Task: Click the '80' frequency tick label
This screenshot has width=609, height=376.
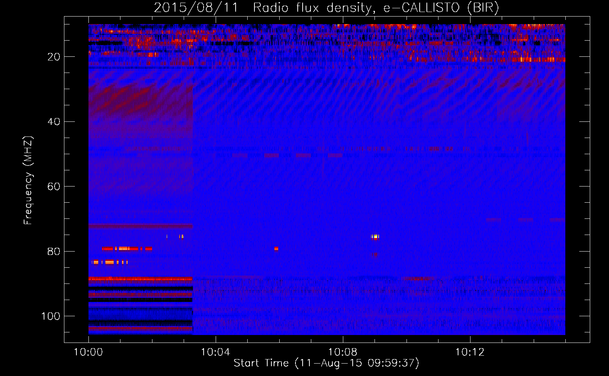Action: click(x=54, y=251)
